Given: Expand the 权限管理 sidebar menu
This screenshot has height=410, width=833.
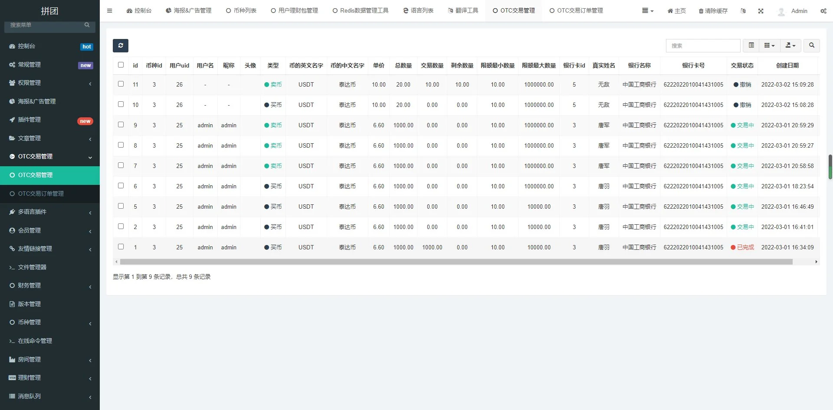Looking at the screenshot, I should (x=50, y=83).
